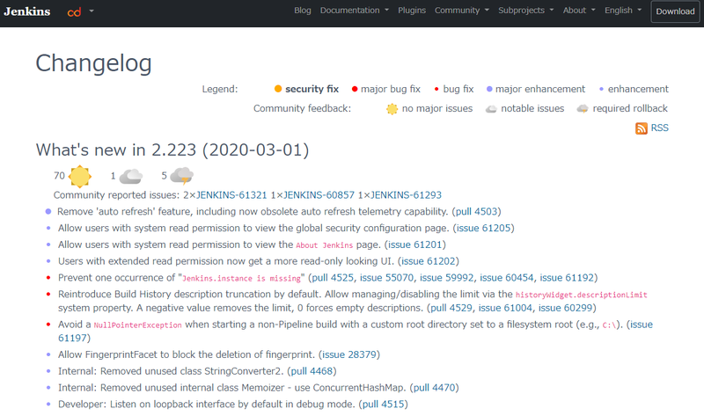Click 'Jenkins.instance is missing' code text
This screenshot has height=416, width=704.
click(x=241, y=278)
